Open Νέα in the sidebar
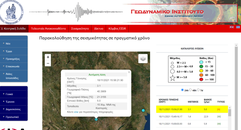The height and width of the screenshot is (130, 241). click(x=8, y=44)
